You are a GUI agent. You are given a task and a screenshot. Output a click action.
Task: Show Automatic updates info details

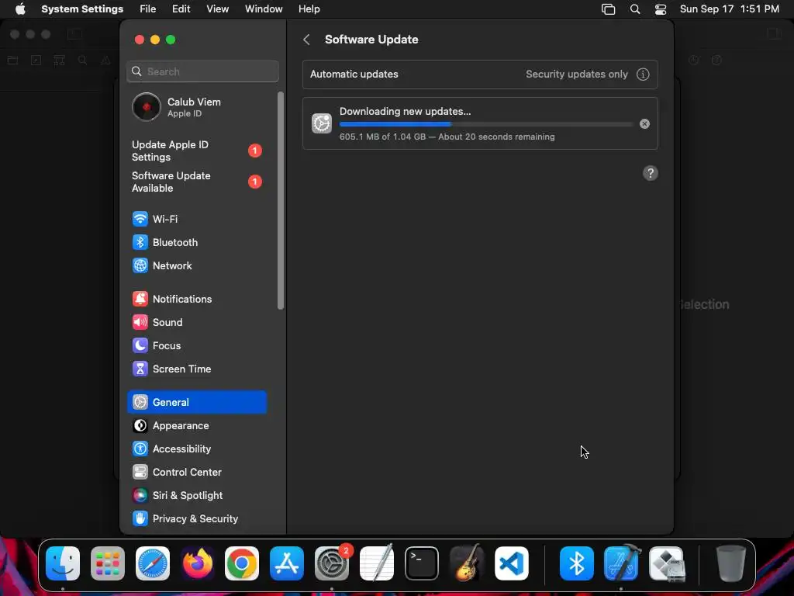pos(643,74)
